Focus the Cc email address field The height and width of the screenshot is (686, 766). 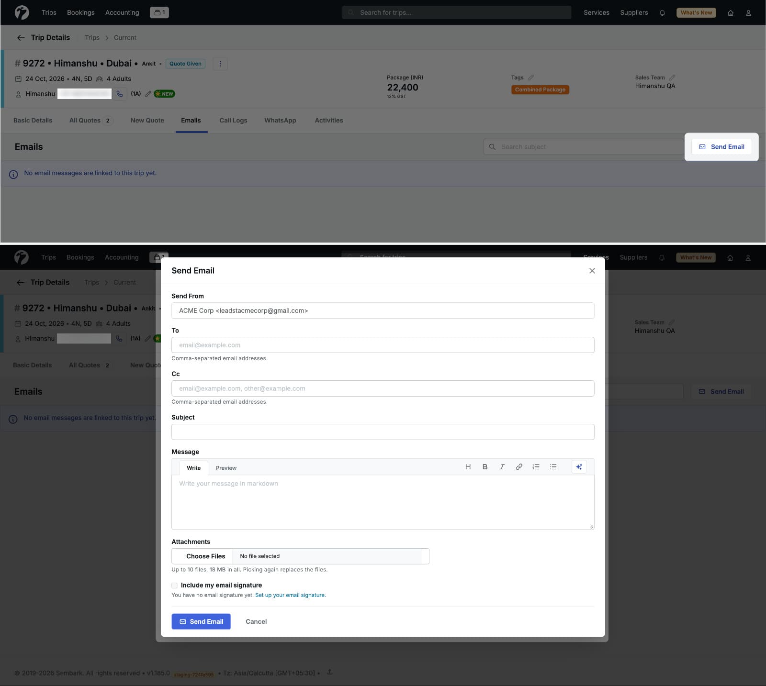(383, 388)
